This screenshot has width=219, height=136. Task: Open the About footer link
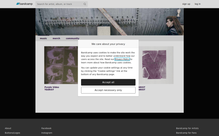[x=8, y=128]
